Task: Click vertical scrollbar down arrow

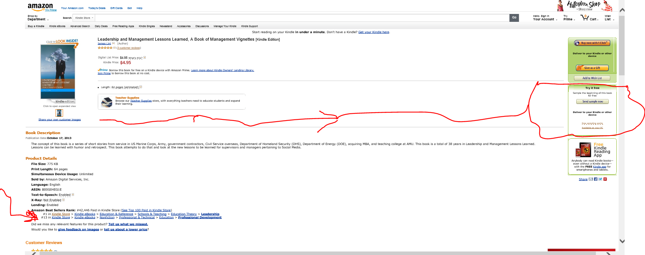Action: tap(622, 241)
